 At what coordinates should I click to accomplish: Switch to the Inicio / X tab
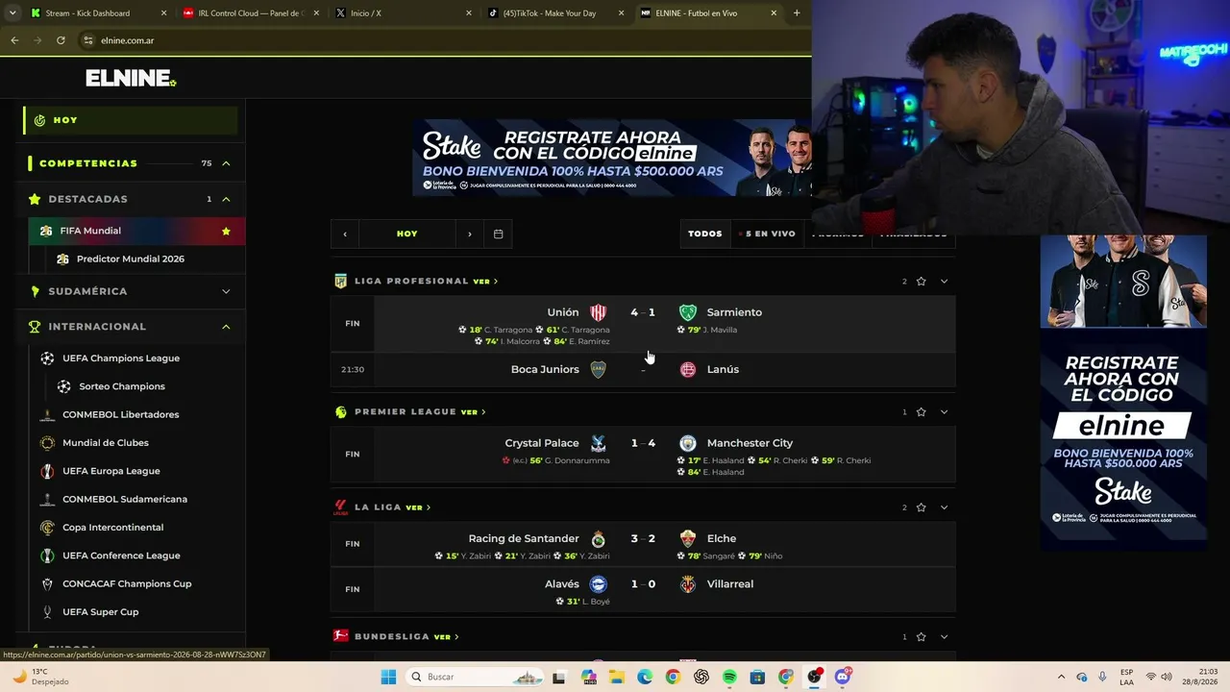coord(402,13)
